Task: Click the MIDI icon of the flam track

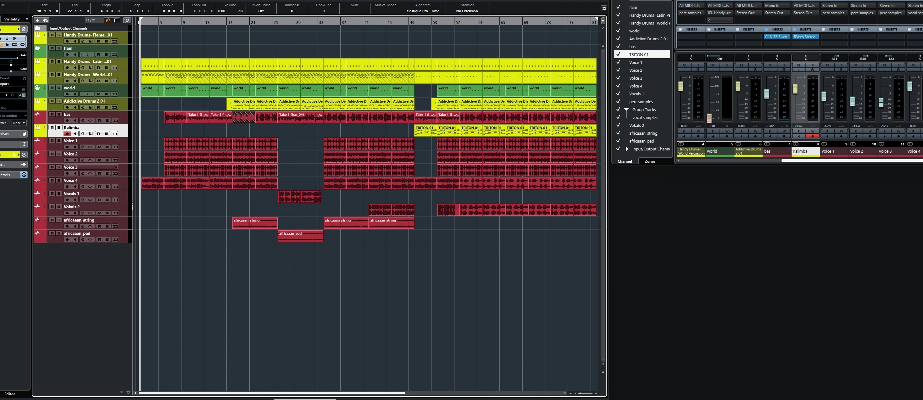Action: [x=37, y=48]
